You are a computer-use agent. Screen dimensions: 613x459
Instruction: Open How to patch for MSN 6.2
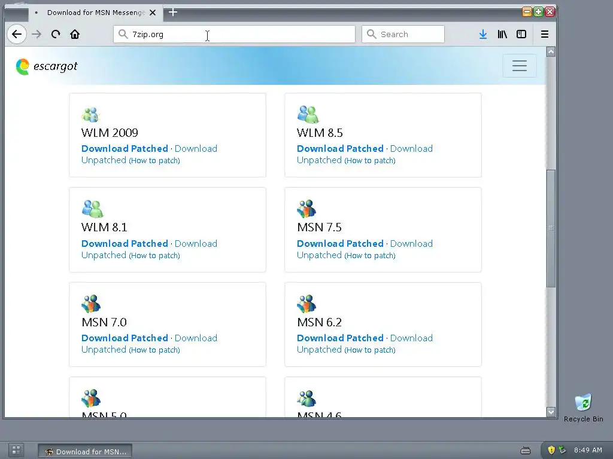pos(370,350)
